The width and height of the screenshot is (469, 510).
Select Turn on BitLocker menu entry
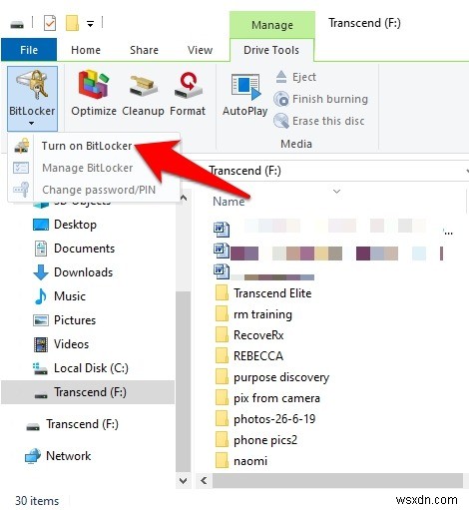[87, 146]
